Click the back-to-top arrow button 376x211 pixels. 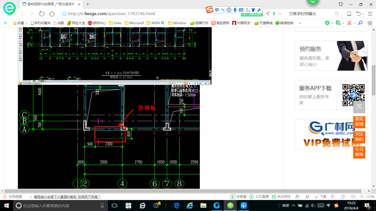point(359,107)
